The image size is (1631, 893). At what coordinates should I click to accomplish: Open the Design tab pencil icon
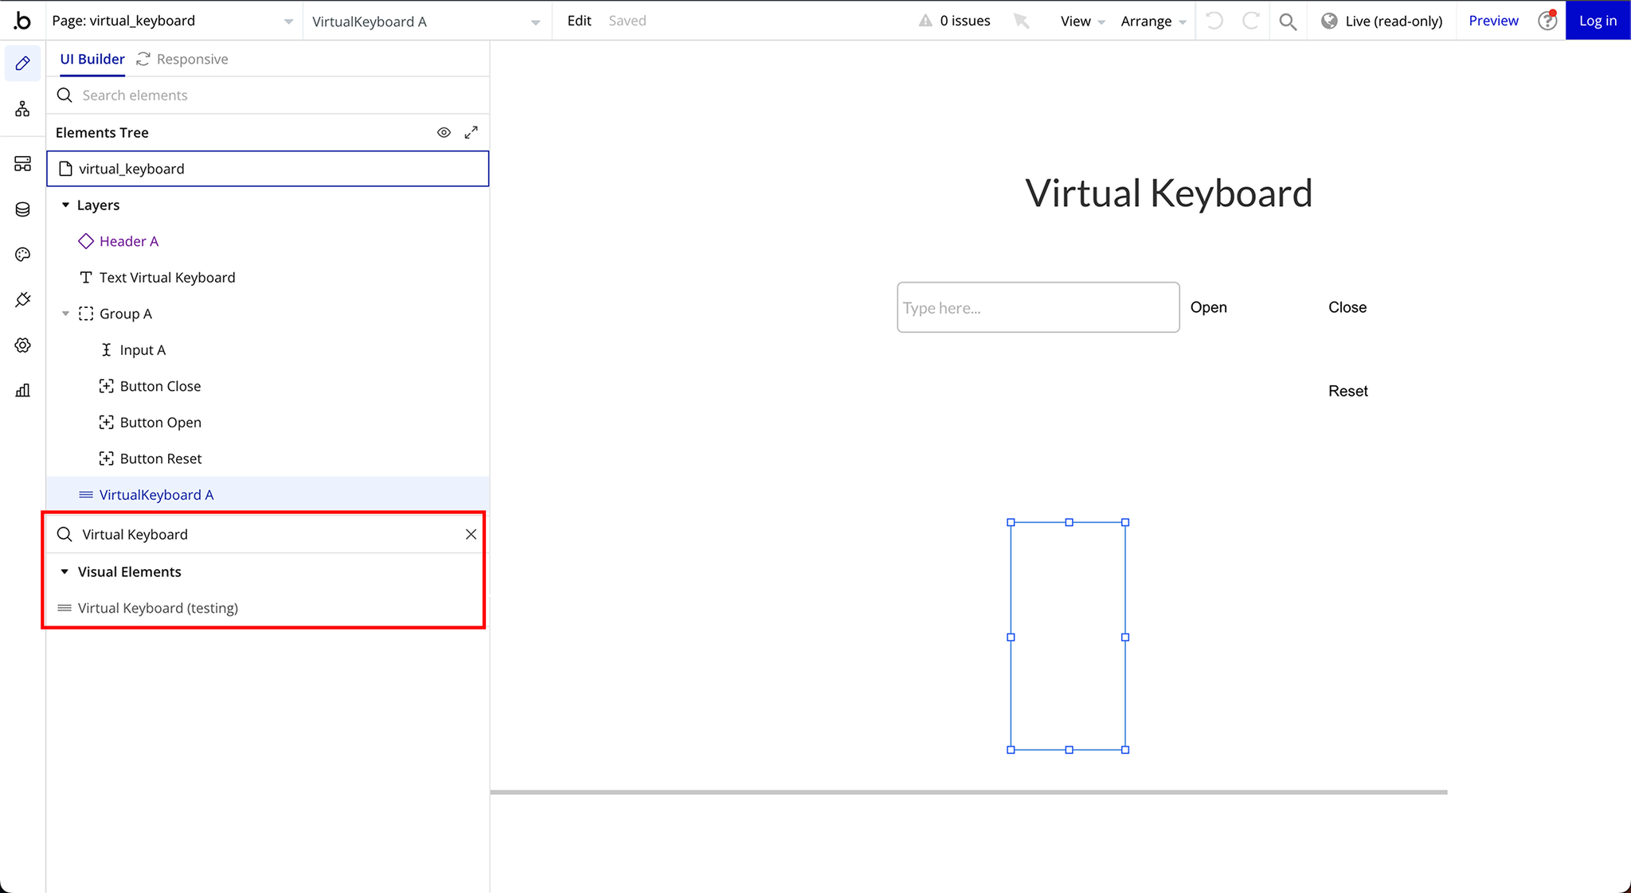(22, 63)
